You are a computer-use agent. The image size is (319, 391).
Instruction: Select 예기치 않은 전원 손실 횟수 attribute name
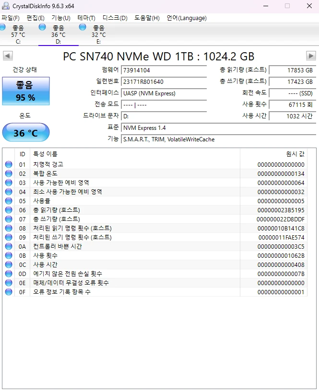pyautogui.click(x=68, y=274)
